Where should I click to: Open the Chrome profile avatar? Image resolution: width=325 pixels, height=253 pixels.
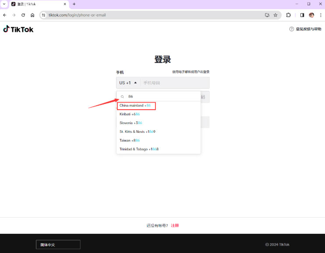[x=311, y=15]
